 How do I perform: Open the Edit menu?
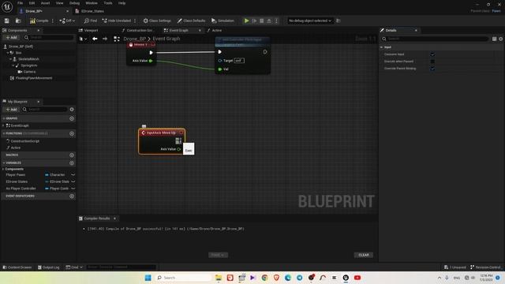32,3
